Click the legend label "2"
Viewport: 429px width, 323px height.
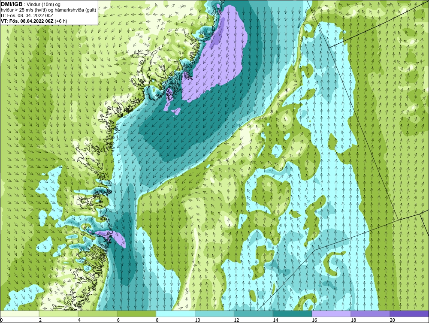tap(40, 320)
